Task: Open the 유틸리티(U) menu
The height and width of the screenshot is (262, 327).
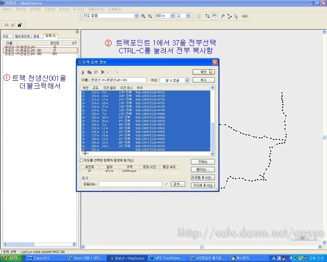Action: 96,9
